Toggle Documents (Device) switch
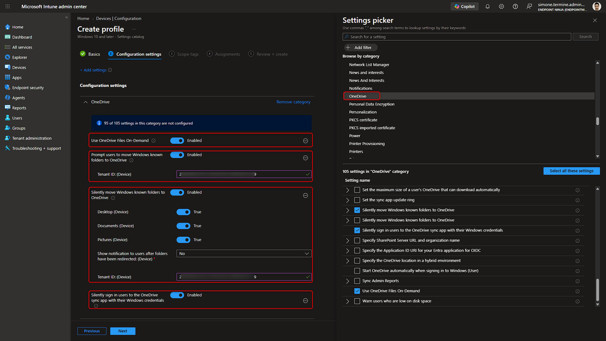 tap(183, 226)
